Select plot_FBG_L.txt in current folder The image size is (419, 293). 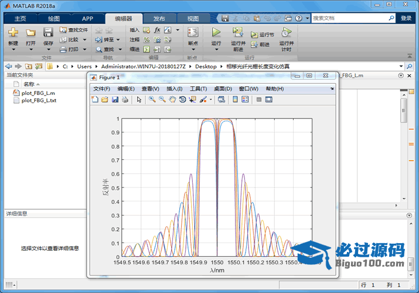[x=39, y=100]
